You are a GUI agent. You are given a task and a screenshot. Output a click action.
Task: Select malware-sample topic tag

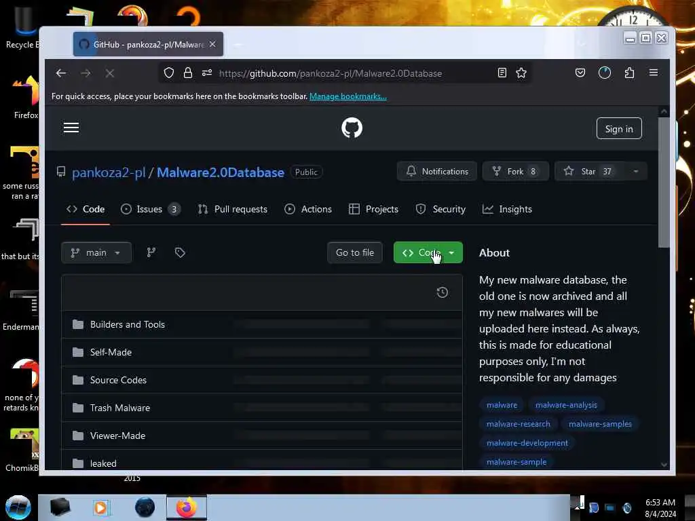pyautogui.click(x=516, y=462)
